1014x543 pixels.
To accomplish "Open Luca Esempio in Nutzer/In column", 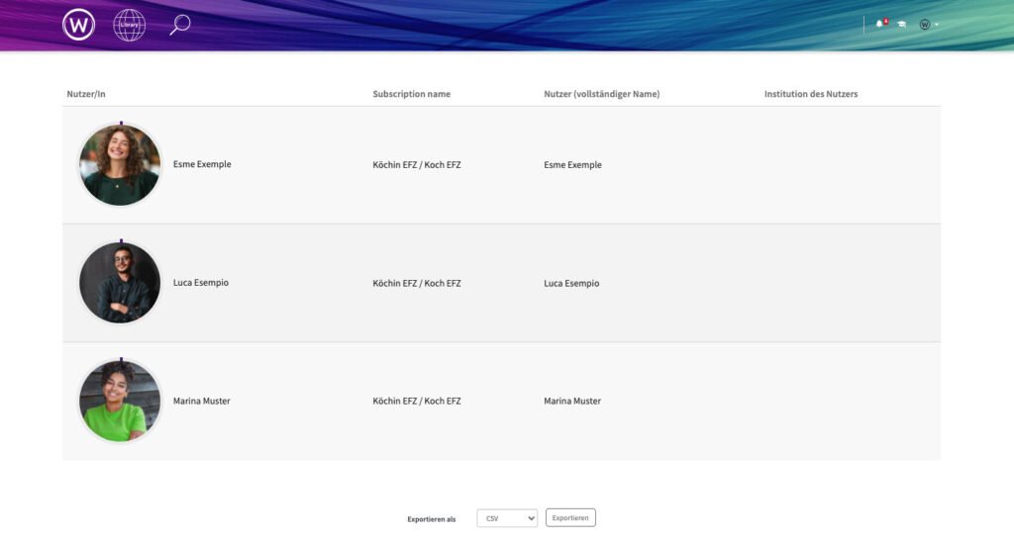I will [200, 282].
